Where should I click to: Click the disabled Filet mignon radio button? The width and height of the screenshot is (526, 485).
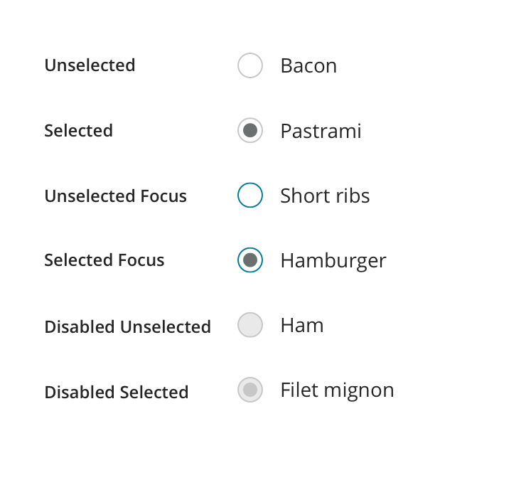pos(250,390)
